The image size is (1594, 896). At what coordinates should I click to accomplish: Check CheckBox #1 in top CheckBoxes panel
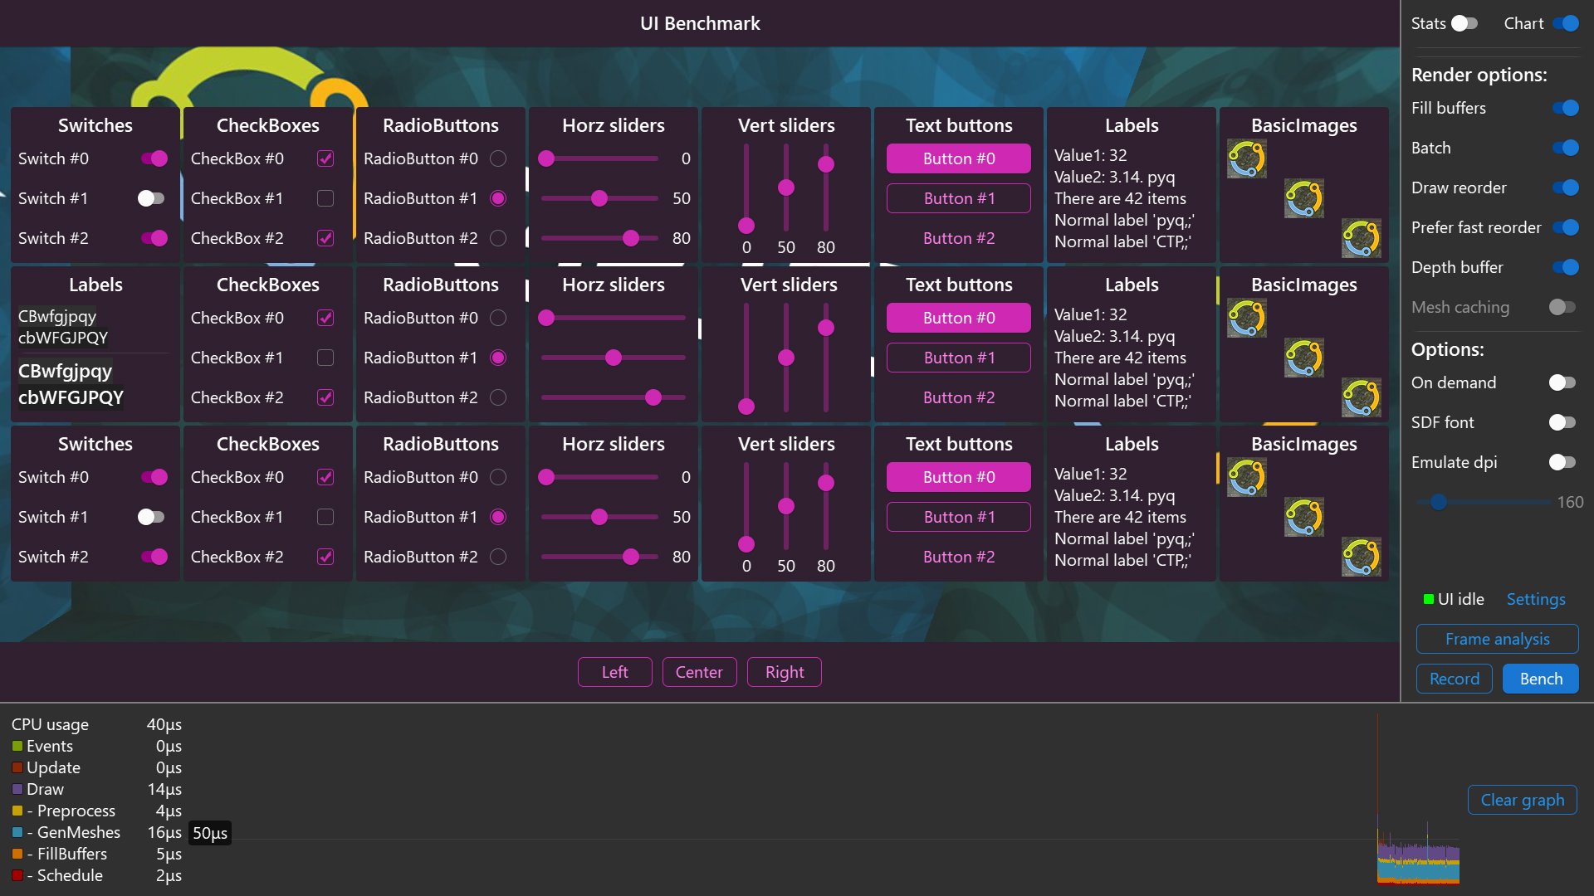(x=325, y=198)
